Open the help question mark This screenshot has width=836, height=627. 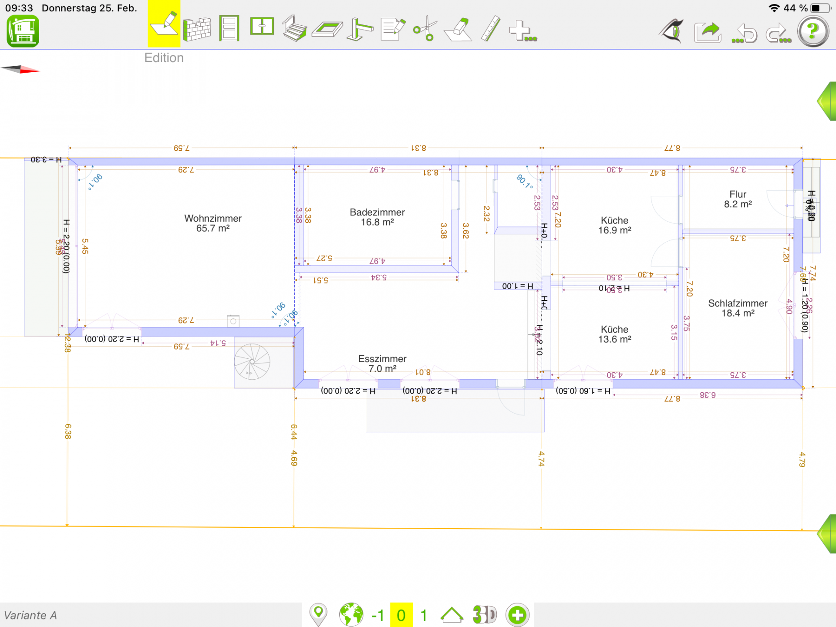click(x=812, y=31)
